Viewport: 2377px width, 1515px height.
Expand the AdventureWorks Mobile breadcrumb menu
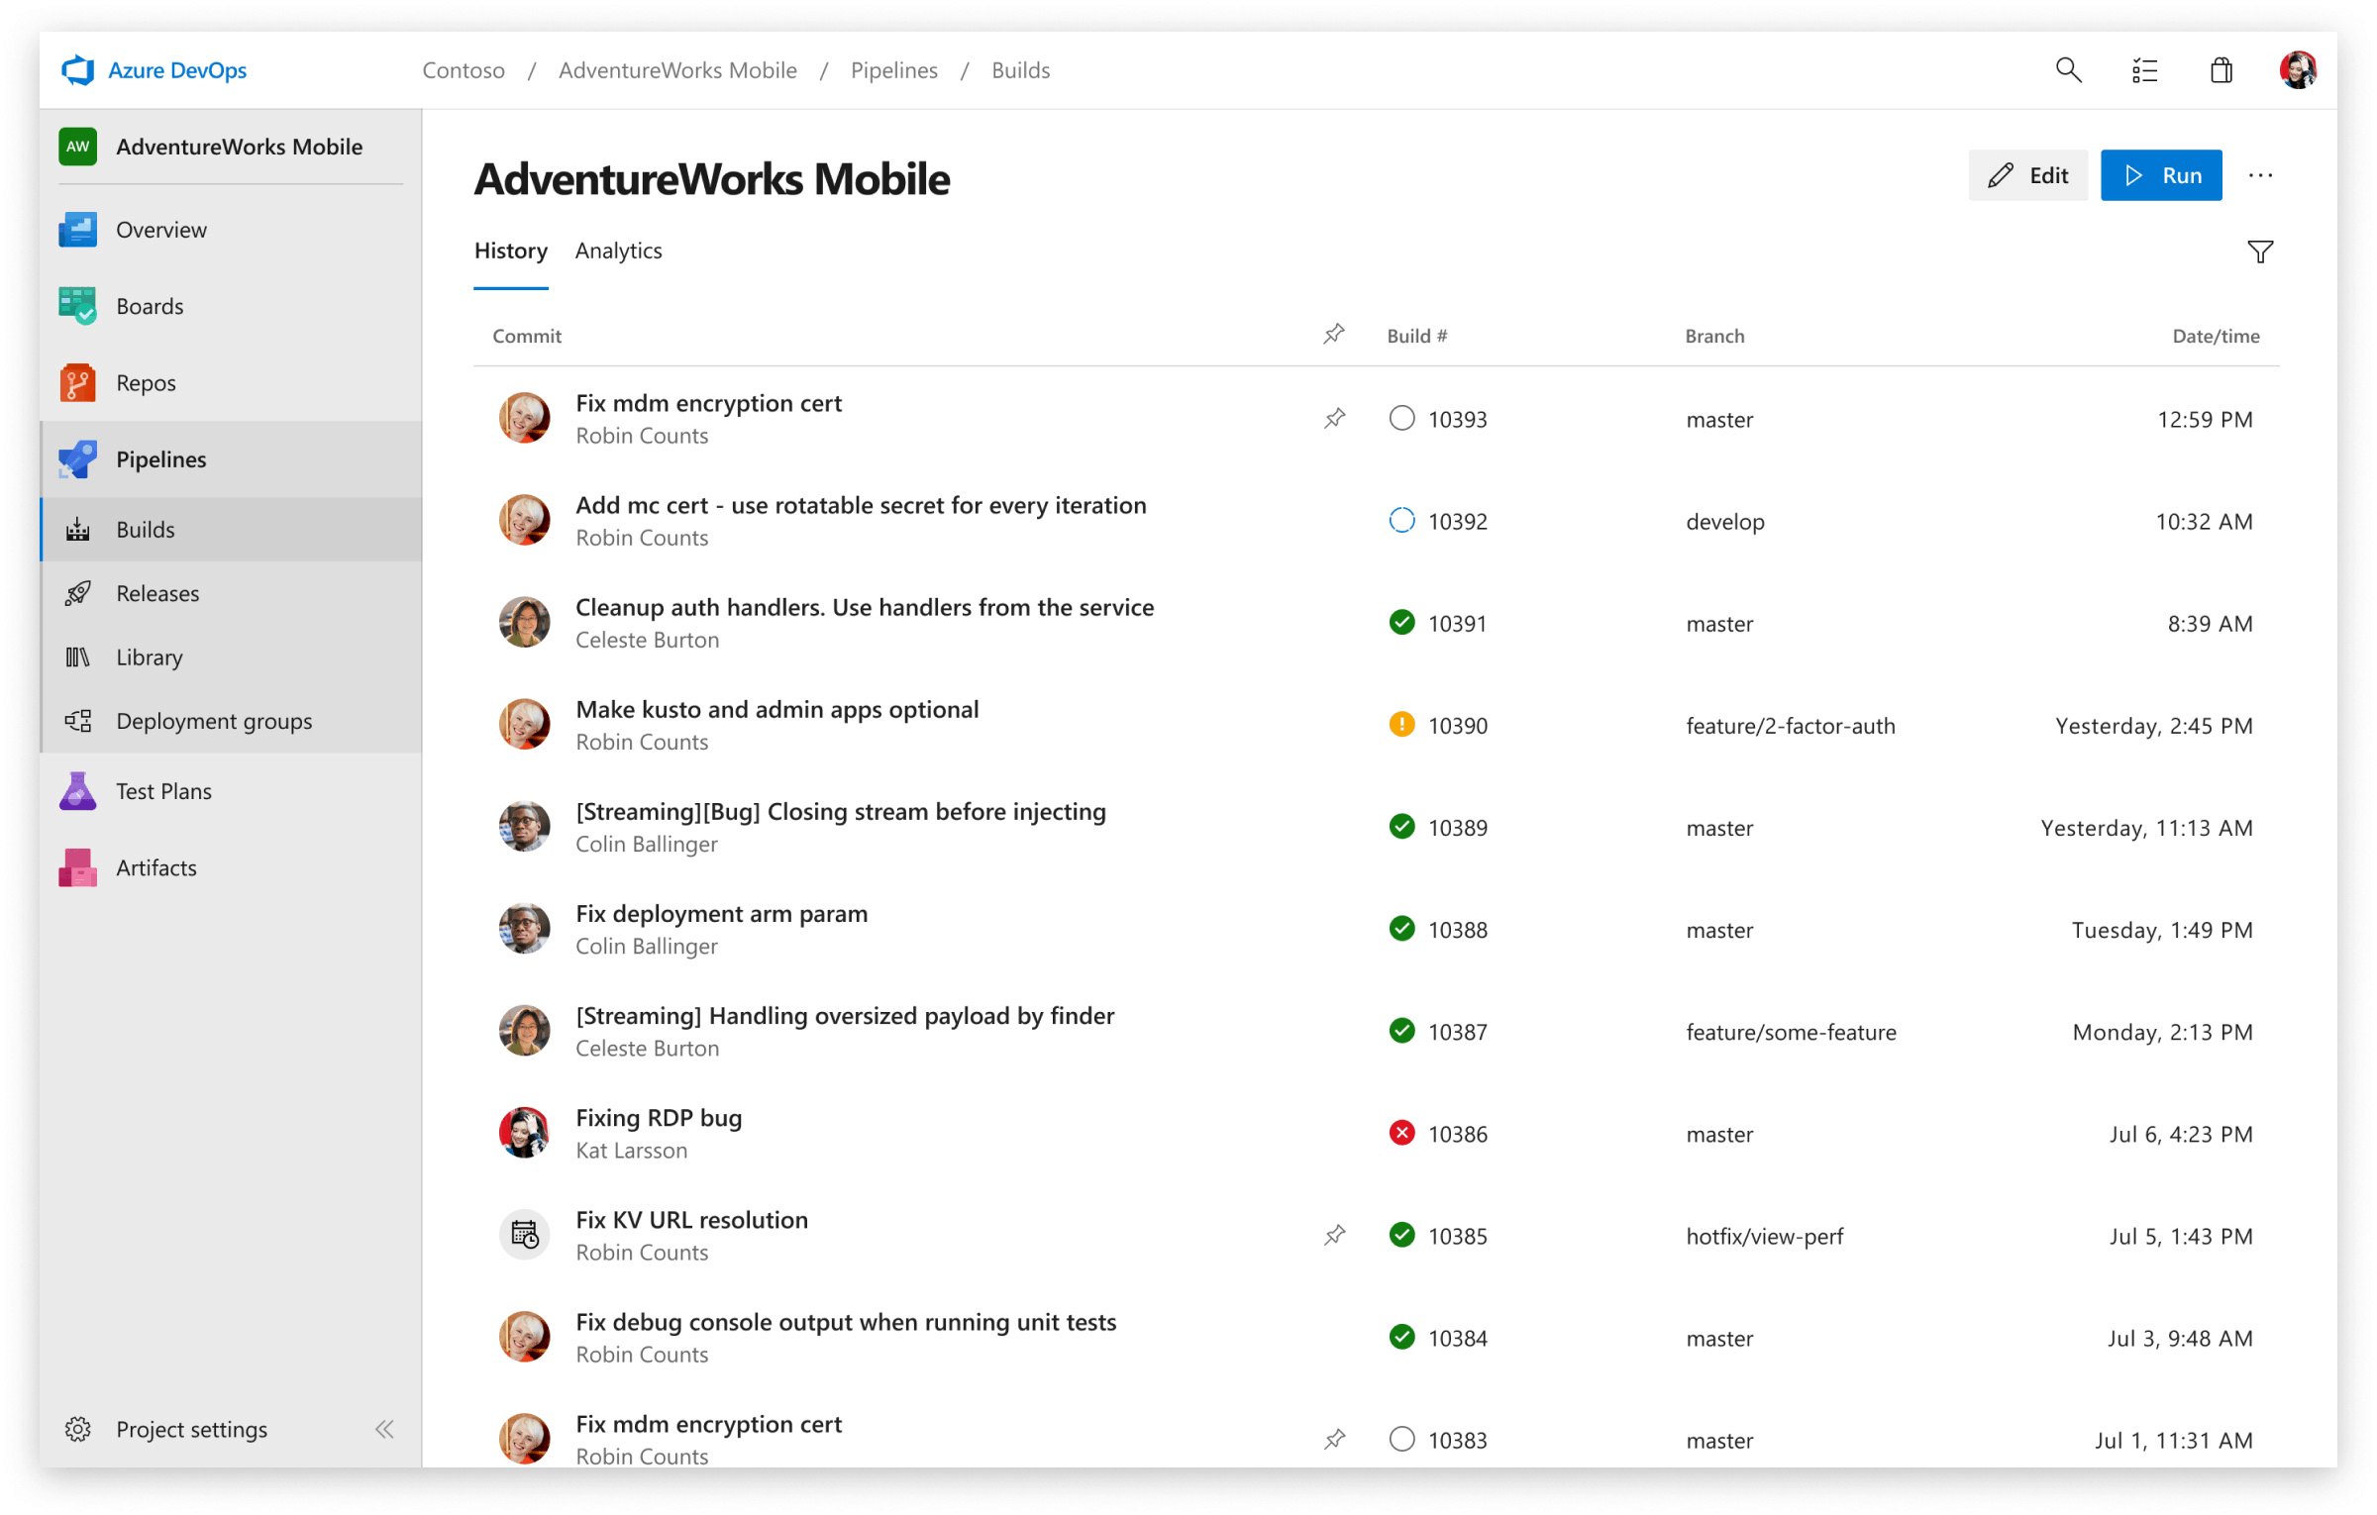click(x=677, y=69)
